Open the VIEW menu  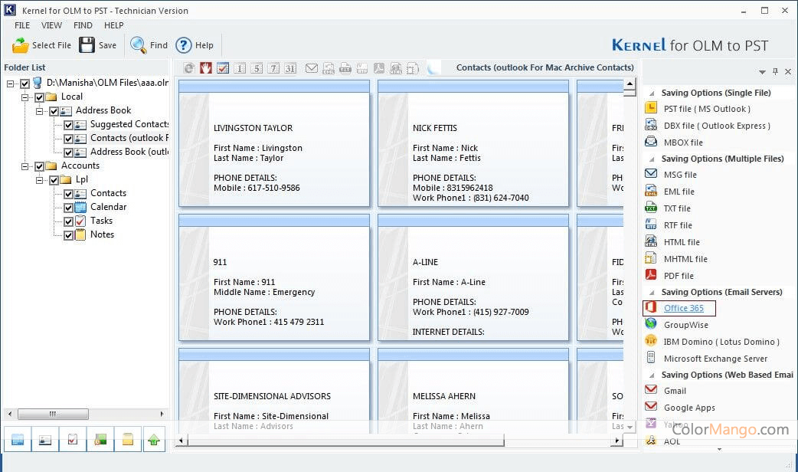[52, 25]
